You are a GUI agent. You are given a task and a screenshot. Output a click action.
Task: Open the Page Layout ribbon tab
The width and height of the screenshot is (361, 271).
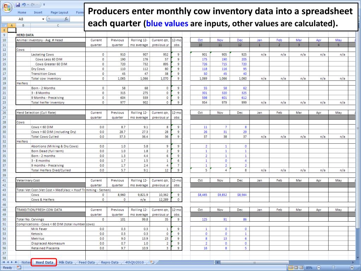click(x=59, y=12)
